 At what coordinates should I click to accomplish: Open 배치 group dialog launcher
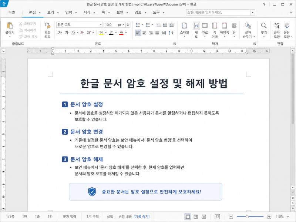255,44
